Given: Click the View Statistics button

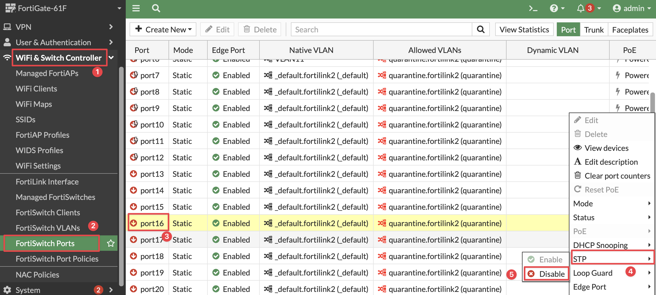Looking at the screenshot, I should click(x=524, y=30).
